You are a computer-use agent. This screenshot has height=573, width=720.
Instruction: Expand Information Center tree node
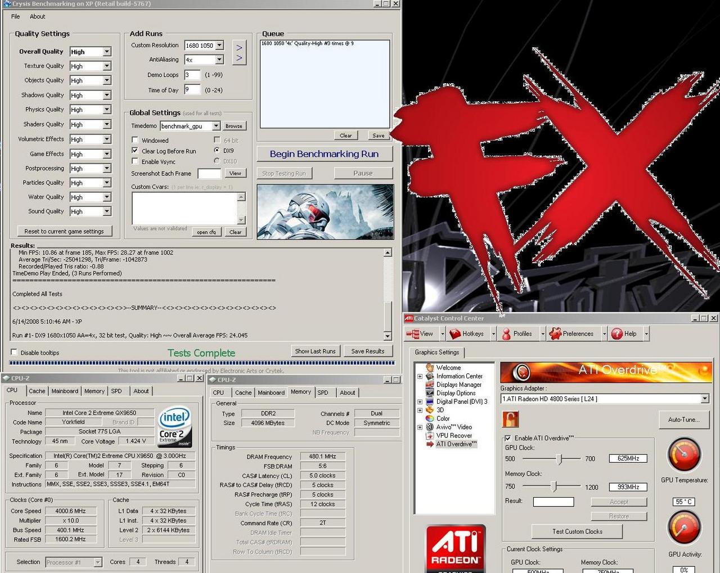(x=420, y=376)
